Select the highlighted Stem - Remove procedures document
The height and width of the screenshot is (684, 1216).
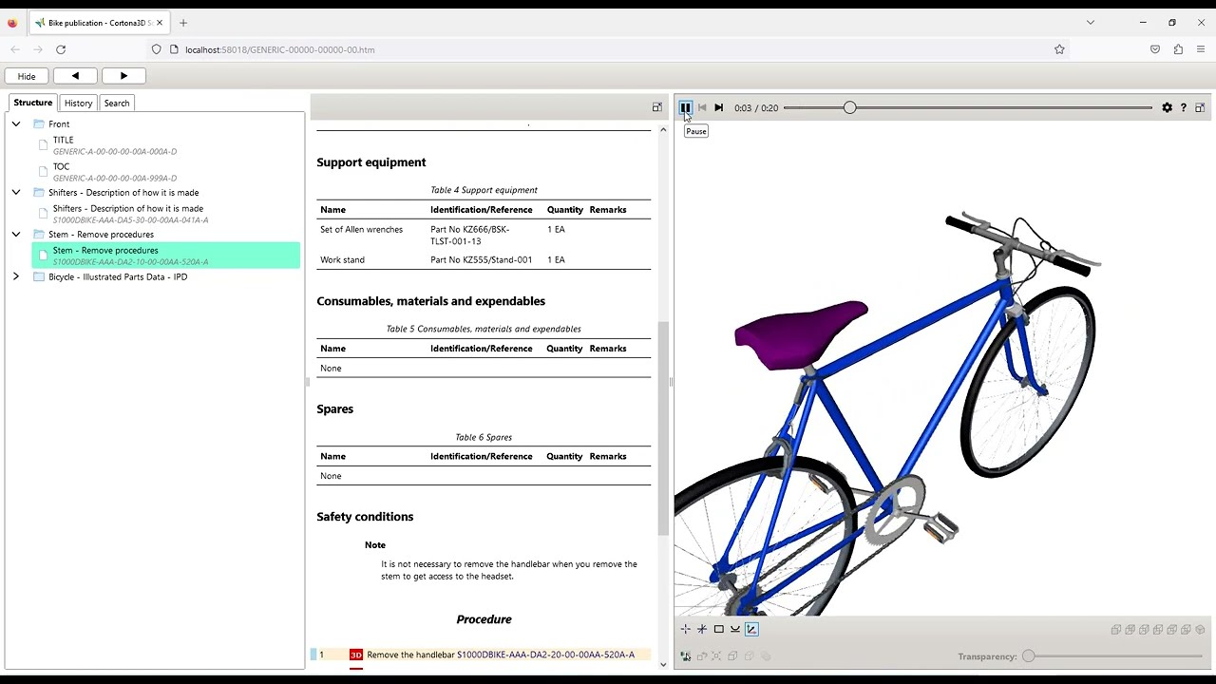click(166, 256)
